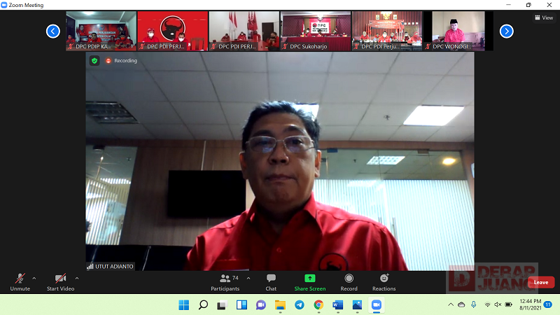Open Telegram from the taskbar

299,304
